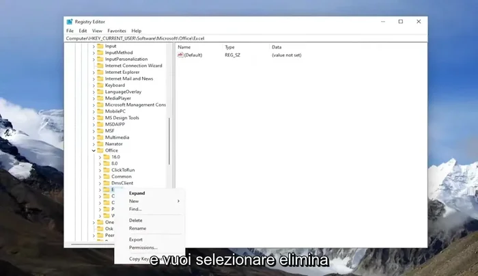Viewport: 478px width, 276px height.
Task: Collapse the Office key
Action: coord(94,150)
